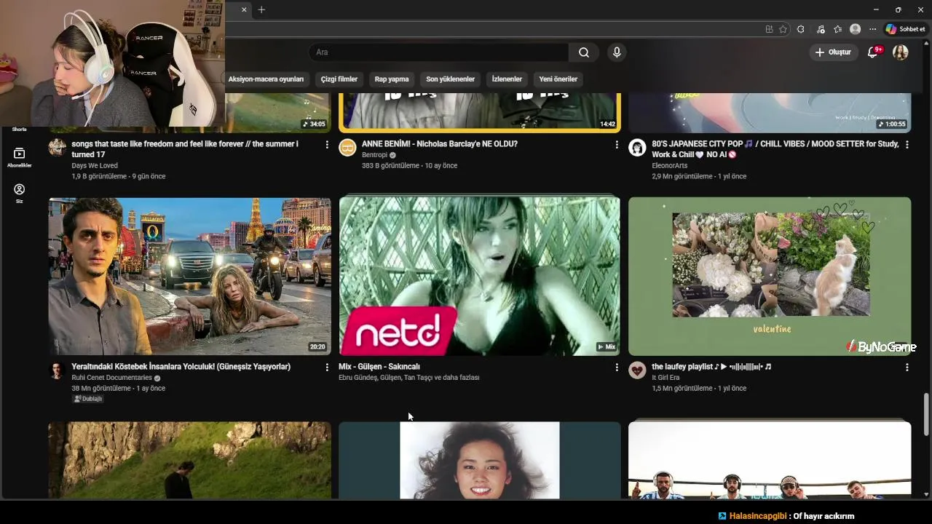This screenshot has width=932, height=524.
Task: Start voice search with the microphone icon
Action: coord(617,52)
